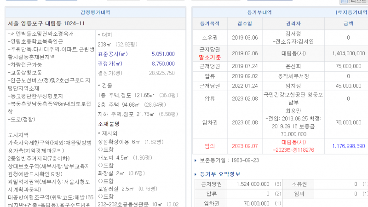Select the 감정평가내역 panel header

pyautogui.click(x=95, y=12)
